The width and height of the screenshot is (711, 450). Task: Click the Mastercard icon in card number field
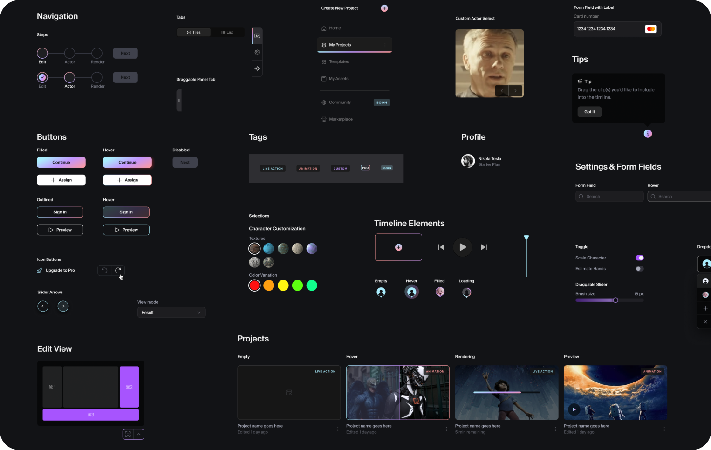pyautogui.click(x=650, y=29)
